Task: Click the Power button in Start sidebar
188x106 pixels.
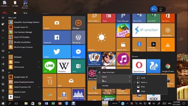Action: (3, 97)
